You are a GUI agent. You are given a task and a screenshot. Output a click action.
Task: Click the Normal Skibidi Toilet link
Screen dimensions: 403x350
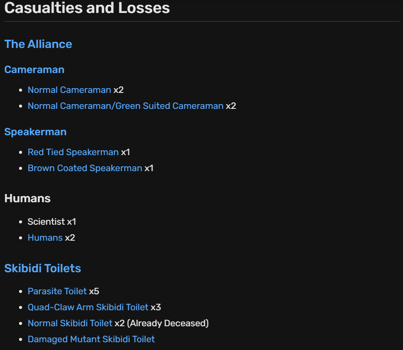70,323
